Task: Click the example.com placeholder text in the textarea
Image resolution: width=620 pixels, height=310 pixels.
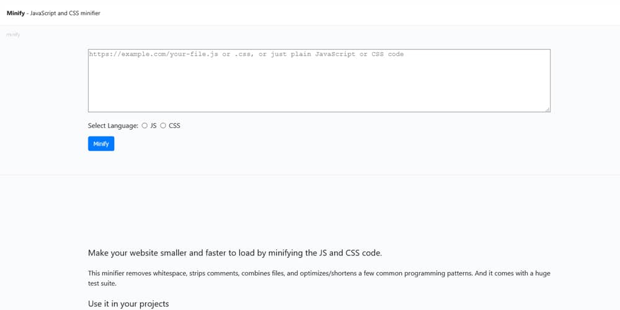Action: coord(246,54)
